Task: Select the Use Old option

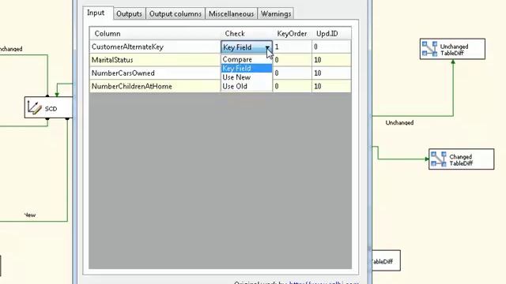Action: tap(247, 86)
